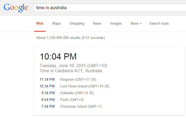The height and width of the screenshot is (118, 186).
Task: Click the Adelaide (GMT+9:30) entry
Action: coord(77,93)
